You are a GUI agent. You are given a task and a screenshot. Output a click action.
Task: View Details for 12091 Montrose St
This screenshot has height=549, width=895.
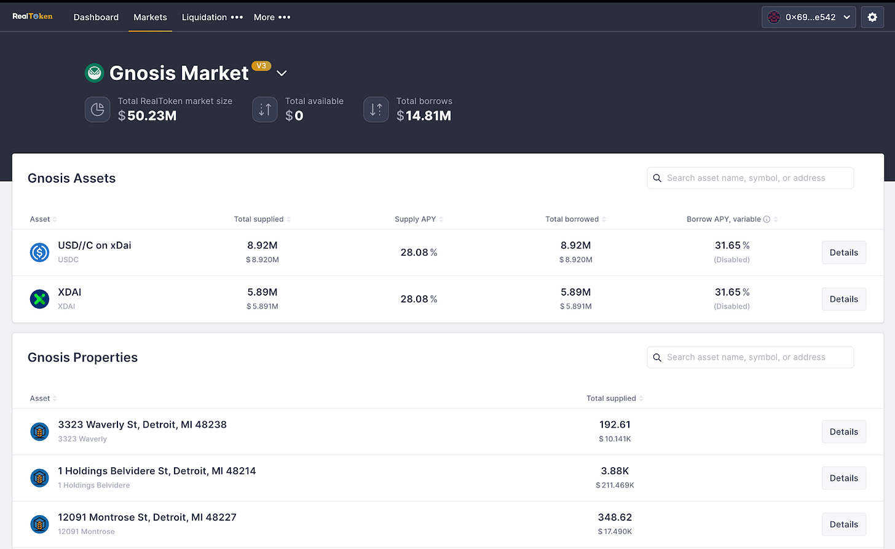point(843,524)
